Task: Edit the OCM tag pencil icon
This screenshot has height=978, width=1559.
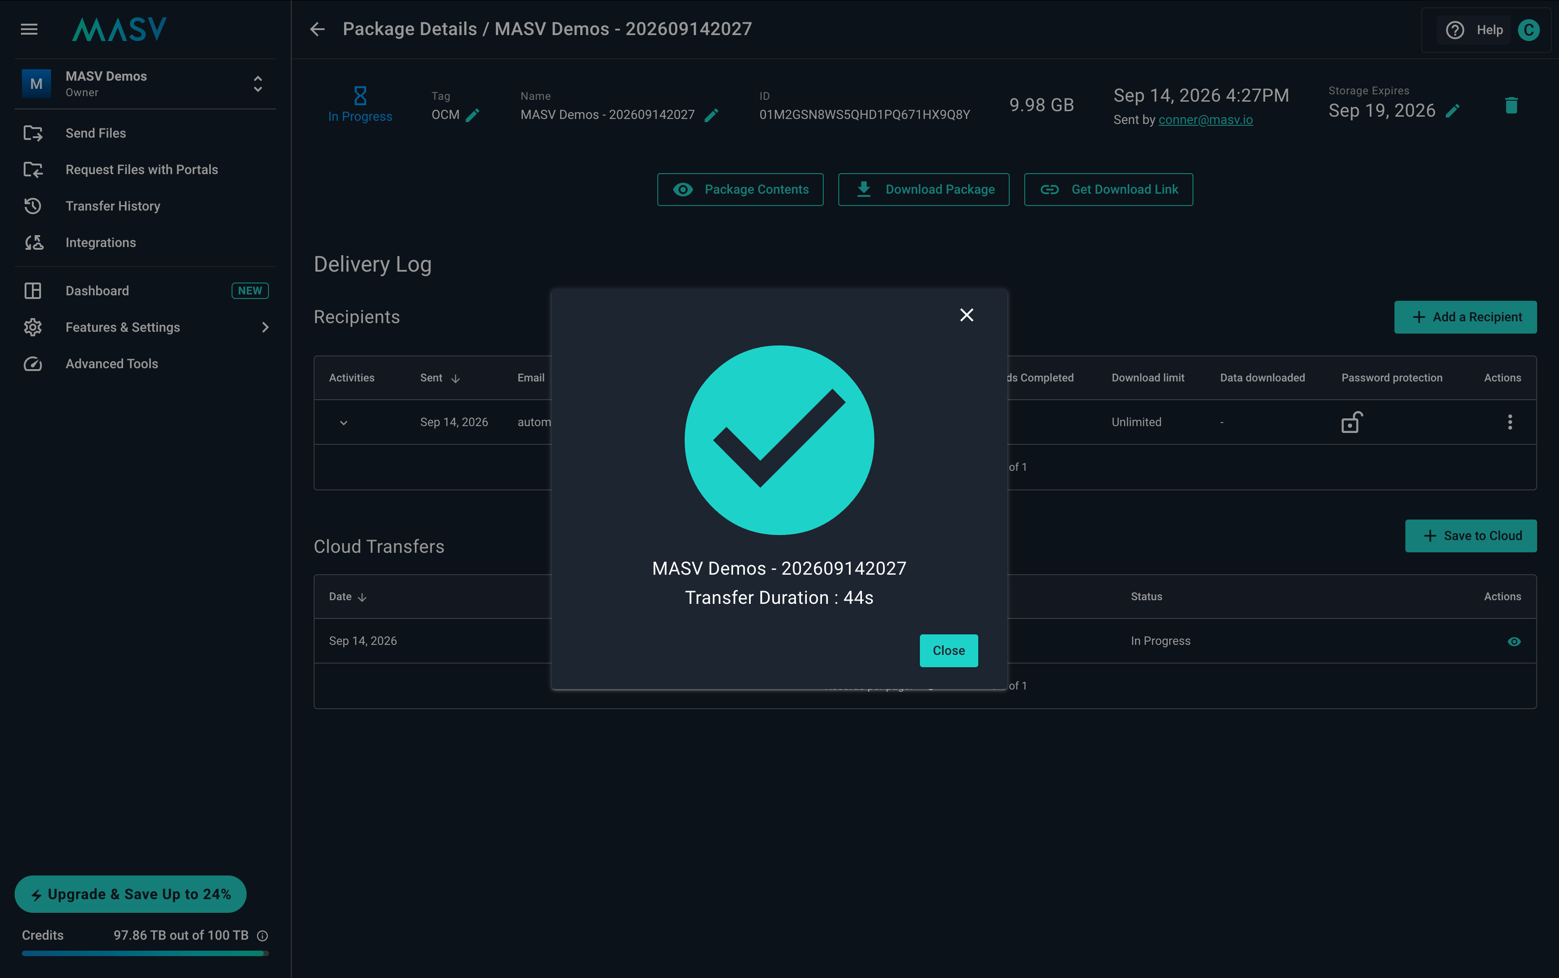Action: point(473,115)
